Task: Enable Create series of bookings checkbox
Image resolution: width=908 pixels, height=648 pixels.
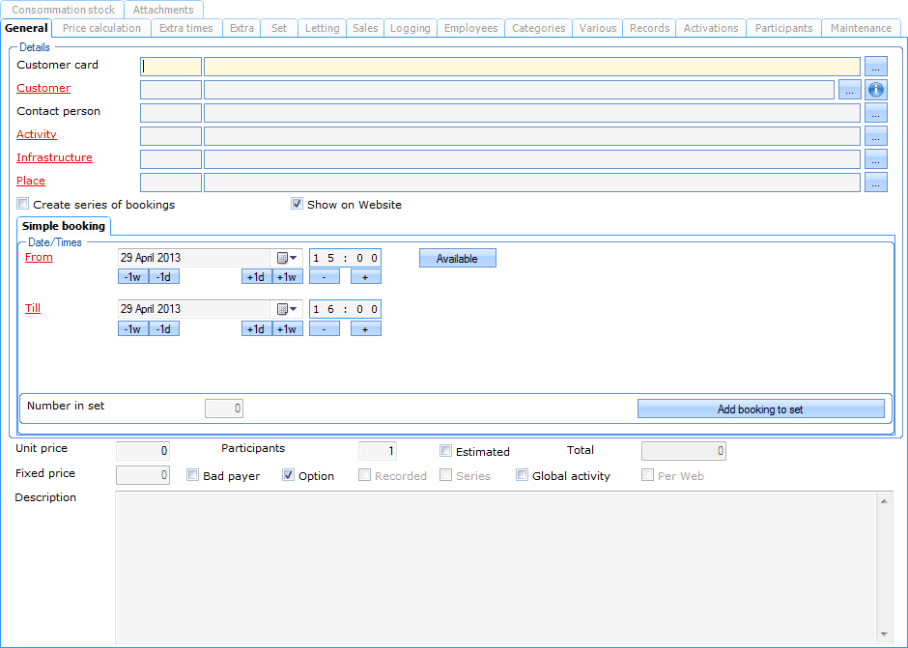Action: (23, 205)
